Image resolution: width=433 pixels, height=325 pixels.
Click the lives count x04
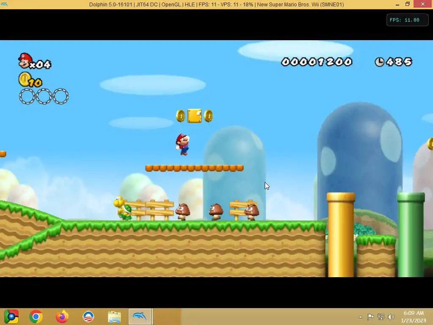pyautogui.click(x=40, y=64)
